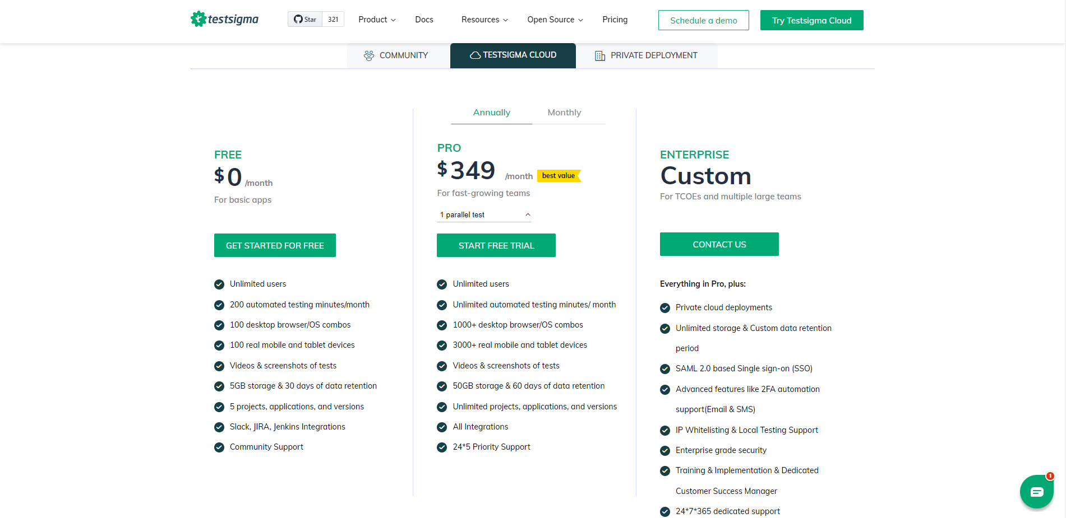Click Schedule a demo button
1066x518 pixels.
click(704, 20)
